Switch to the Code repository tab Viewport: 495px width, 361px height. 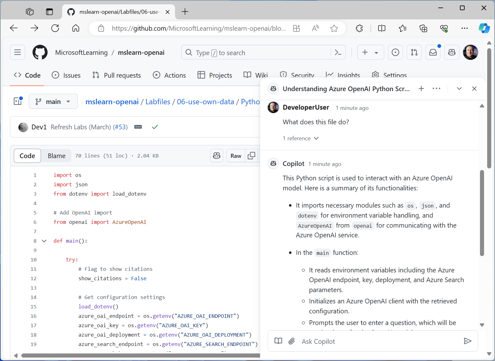point(27,75)
